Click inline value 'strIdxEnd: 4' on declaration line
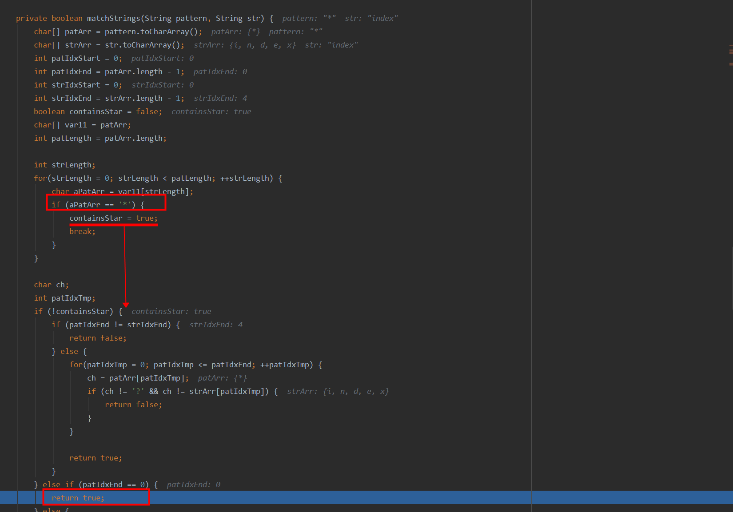The height and width of the screenshot is (512, 733). 220,98
